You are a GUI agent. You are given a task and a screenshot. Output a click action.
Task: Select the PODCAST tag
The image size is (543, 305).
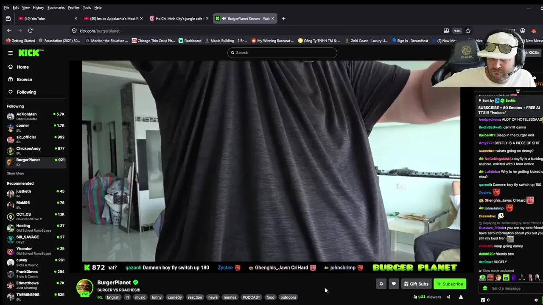click(251, 297)
